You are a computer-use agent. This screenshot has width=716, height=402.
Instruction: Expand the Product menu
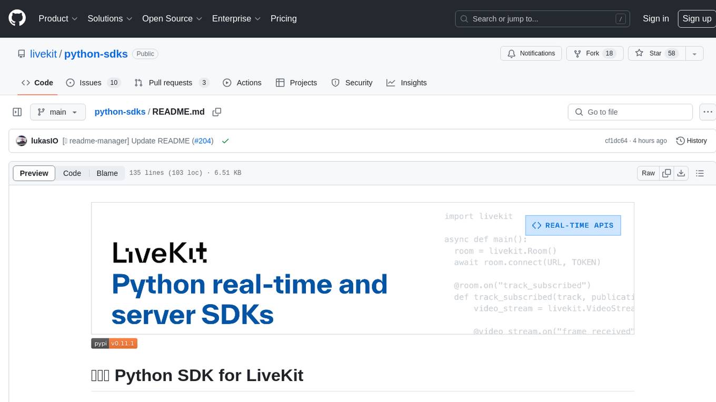[58, 18]
